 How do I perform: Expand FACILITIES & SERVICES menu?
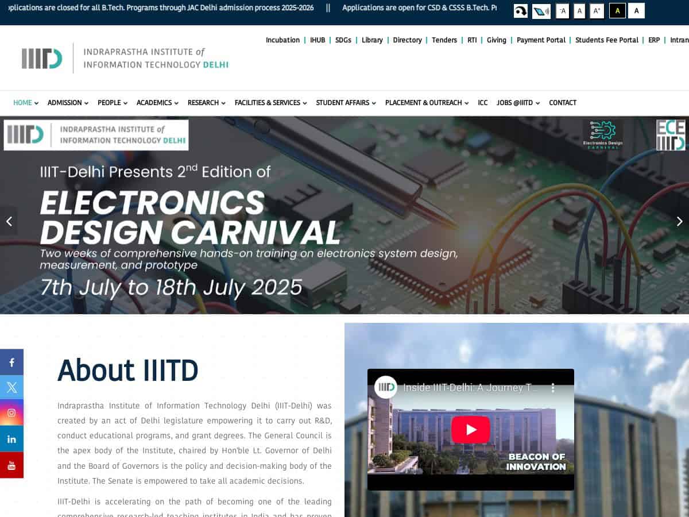(x=270, y=103)
